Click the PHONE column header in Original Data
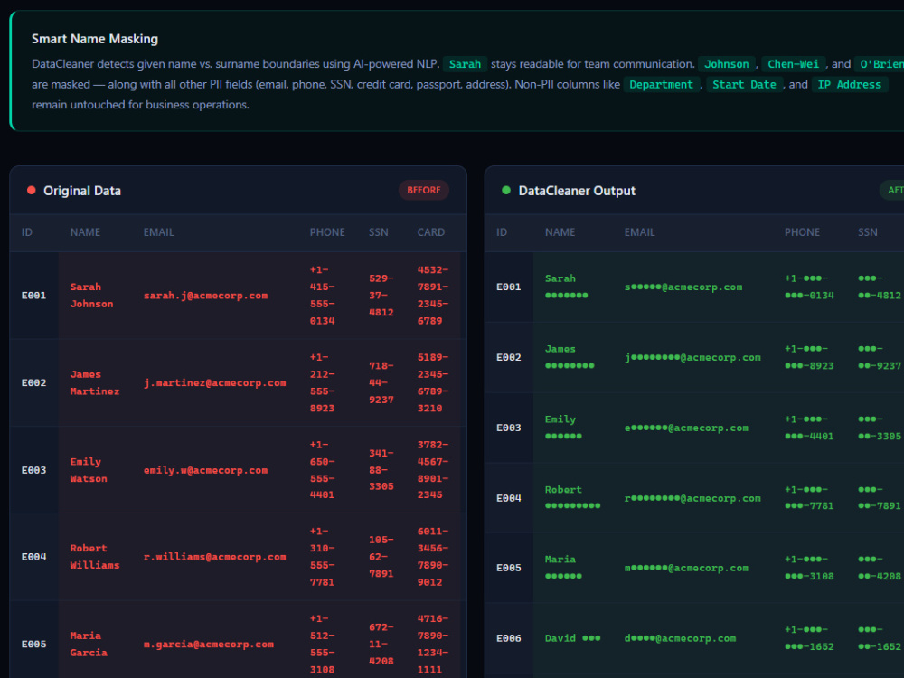This screenshot has height=678, width=904. click(x=327, y=232)
